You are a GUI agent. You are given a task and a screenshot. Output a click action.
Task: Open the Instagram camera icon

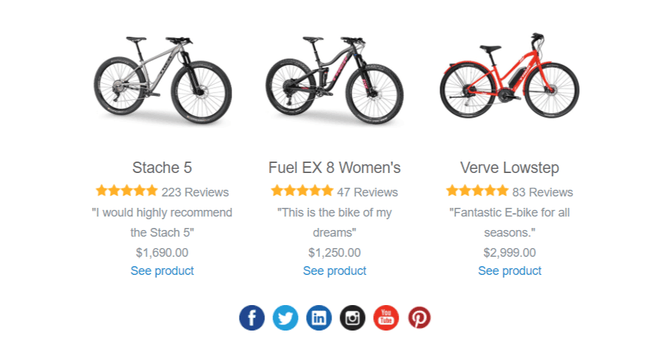[x=352, y=317]
